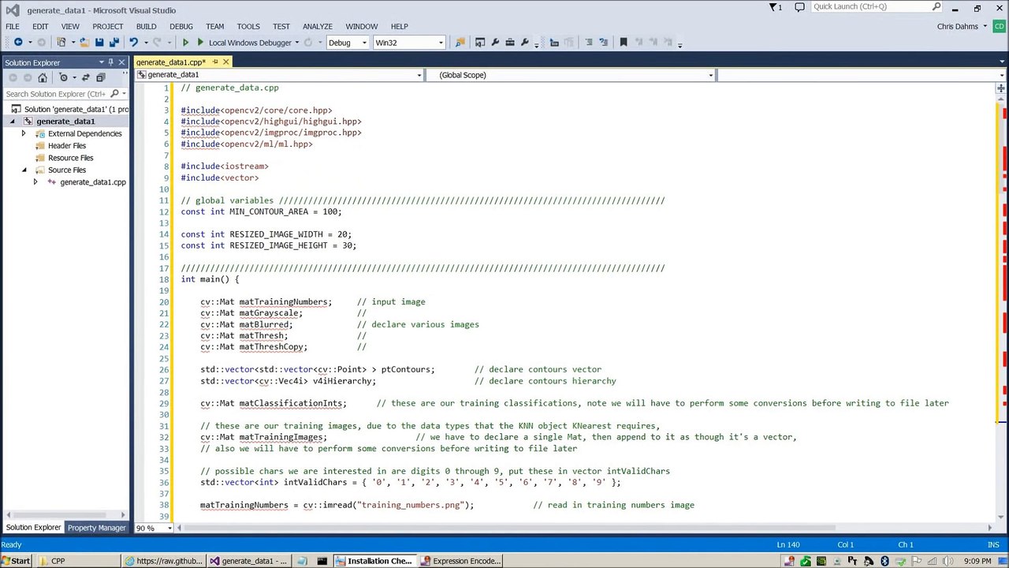1009x568 pixels.
Task: Undo the last edit
Action: click(x=134, y=43)
